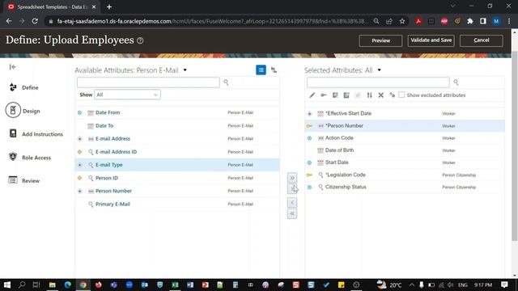Select *Legislation Code selected attribute
Viewport: 518px width, 291px height.
point(405,175)
